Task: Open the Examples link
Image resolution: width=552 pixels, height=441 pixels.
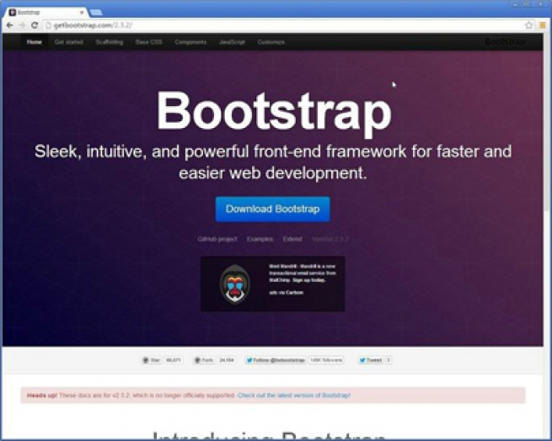Action: click(260, 239)
